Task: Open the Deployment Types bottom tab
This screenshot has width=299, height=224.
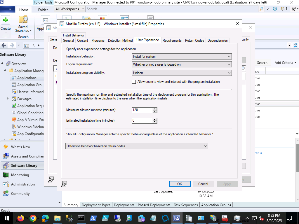Action: click(96, 205)
